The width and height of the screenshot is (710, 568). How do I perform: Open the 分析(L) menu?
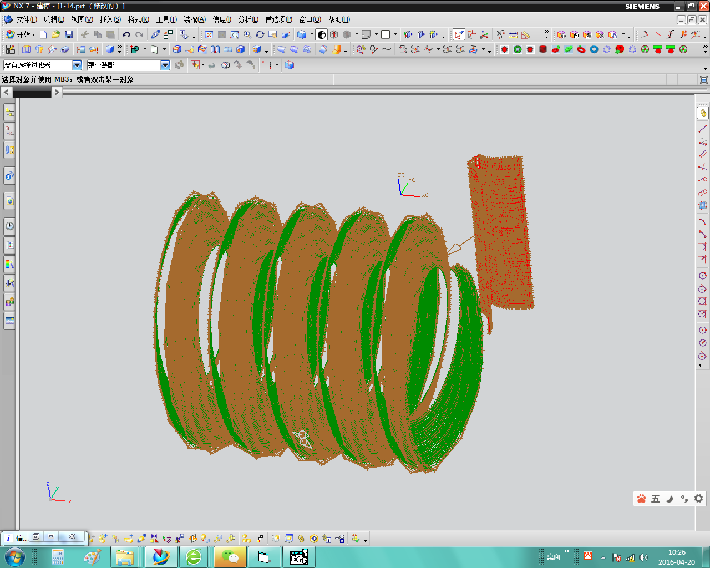(248, 19)
